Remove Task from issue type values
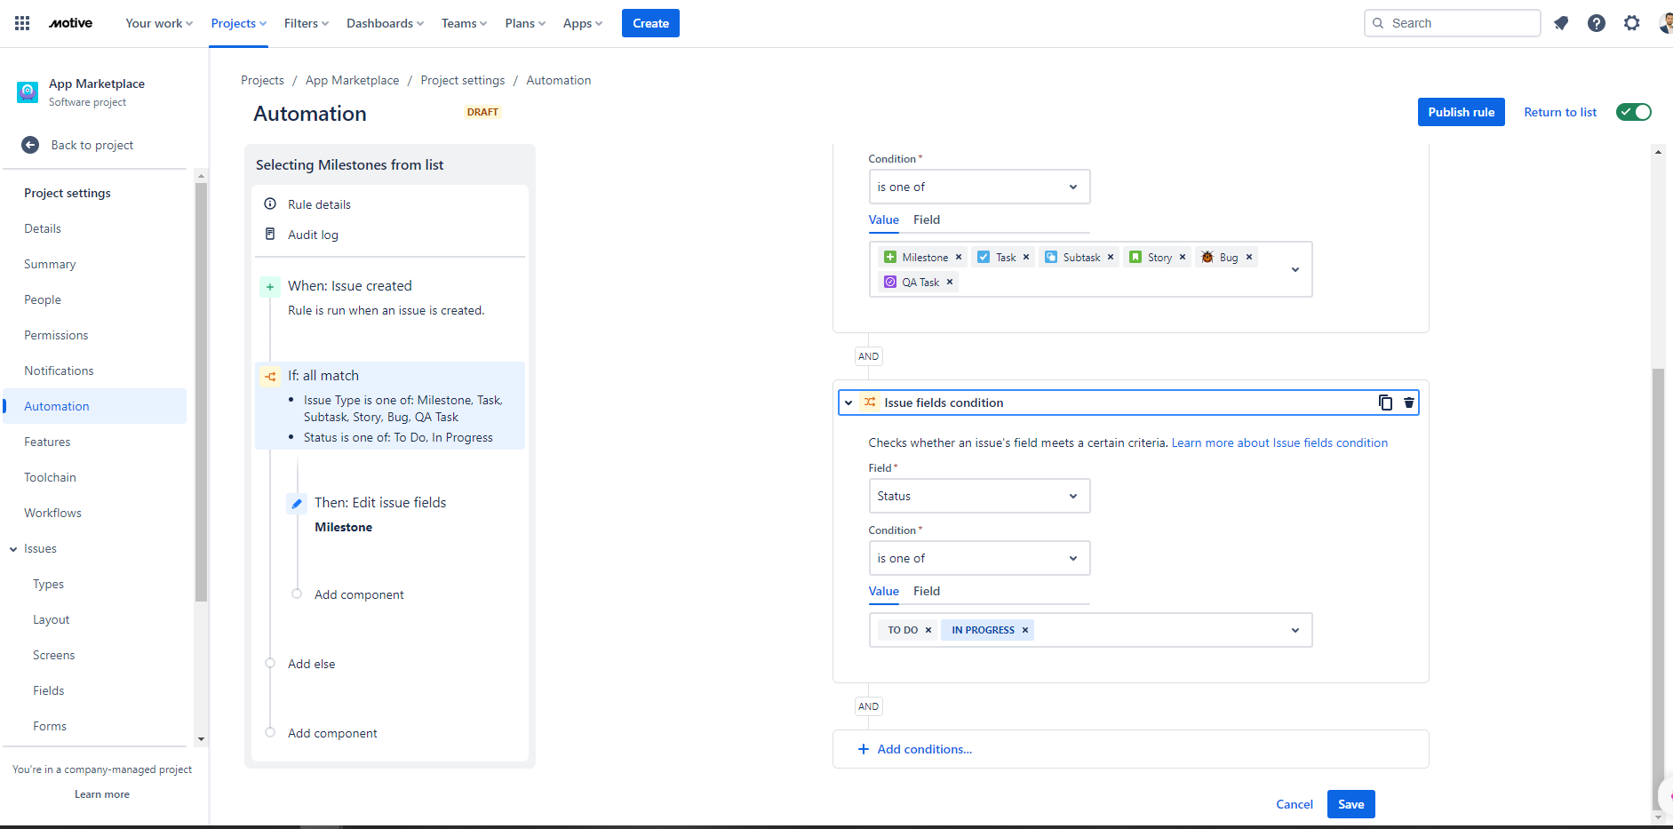Viewport: 1673px width, 829px height. (x=1026, y=258)
